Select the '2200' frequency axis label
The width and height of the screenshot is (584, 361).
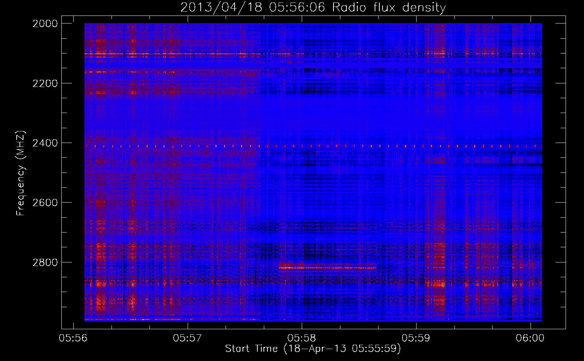tap(45, 83)
